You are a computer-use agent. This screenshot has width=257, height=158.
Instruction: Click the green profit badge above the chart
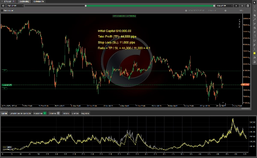click(124, 16)
